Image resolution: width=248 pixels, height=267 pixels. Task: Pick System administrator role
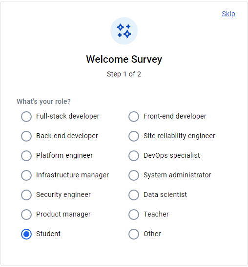click(x=134, y=175)
